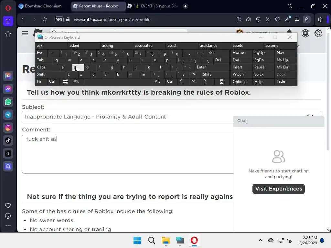Tap the Nav key on keyboard
The height and width of the screenshot is (248, 331).
pos(286,53)
